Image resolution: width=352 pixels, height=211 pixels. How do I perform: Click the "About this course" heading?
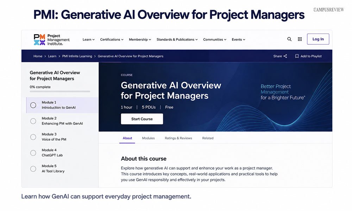click(x=144, y=159)
